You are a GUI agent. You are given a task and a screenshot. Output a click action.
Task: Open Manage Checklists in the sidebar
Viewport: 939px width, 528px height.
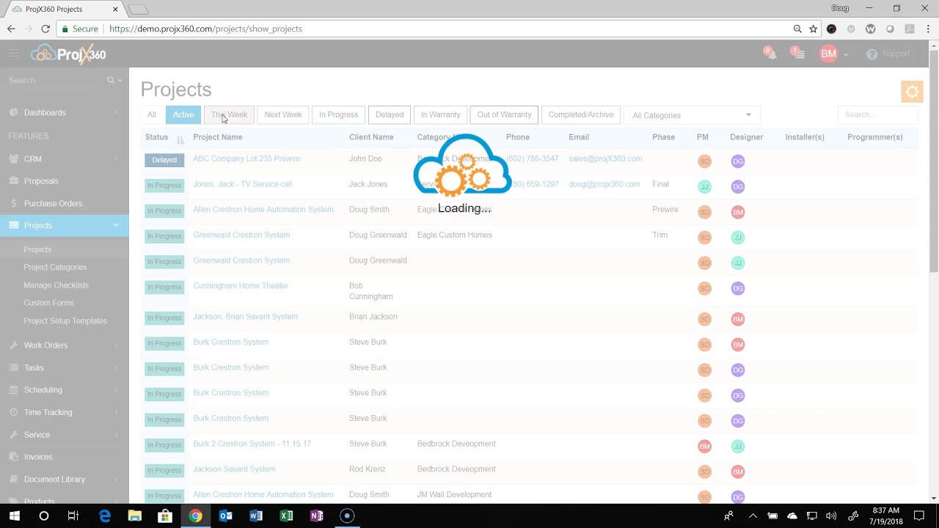pyautogui.click(x=56, y=285)
